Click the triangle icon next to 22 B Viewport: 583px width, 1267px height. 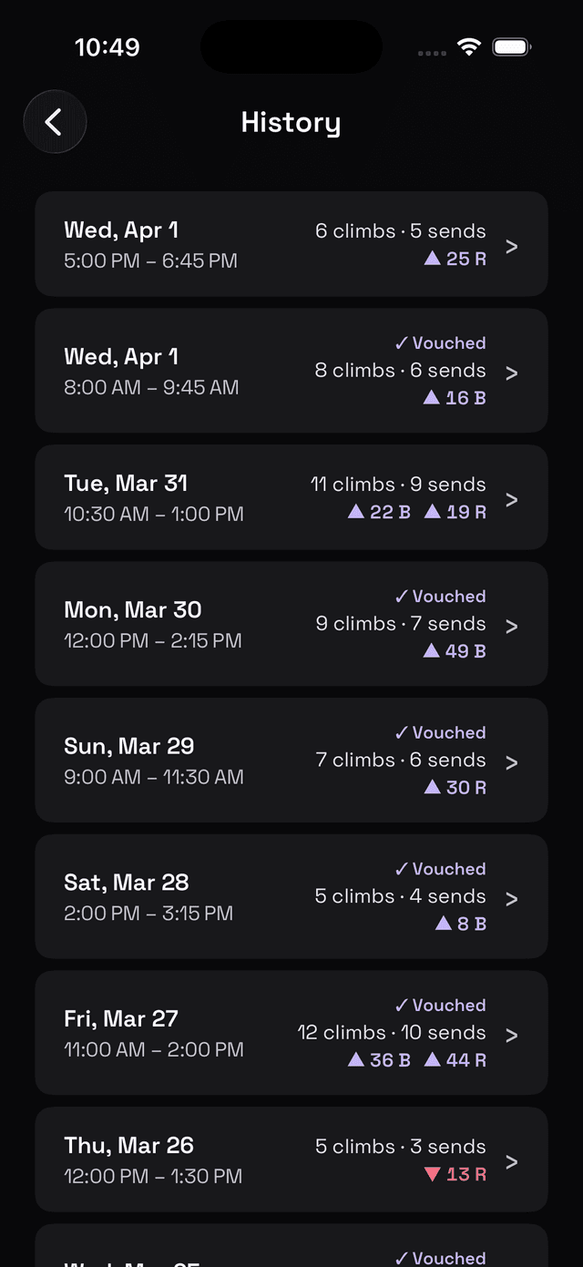point(355,512)
